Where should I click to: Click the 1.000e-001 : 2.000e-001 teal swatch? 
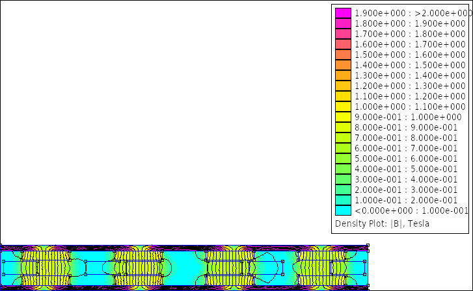[x=343, y=200]
